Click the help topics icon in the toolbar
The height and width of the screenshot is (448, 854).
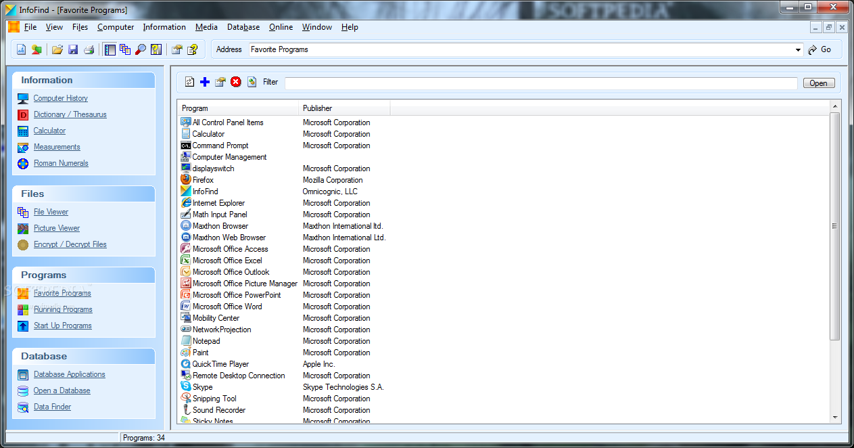tap(193, 49)
